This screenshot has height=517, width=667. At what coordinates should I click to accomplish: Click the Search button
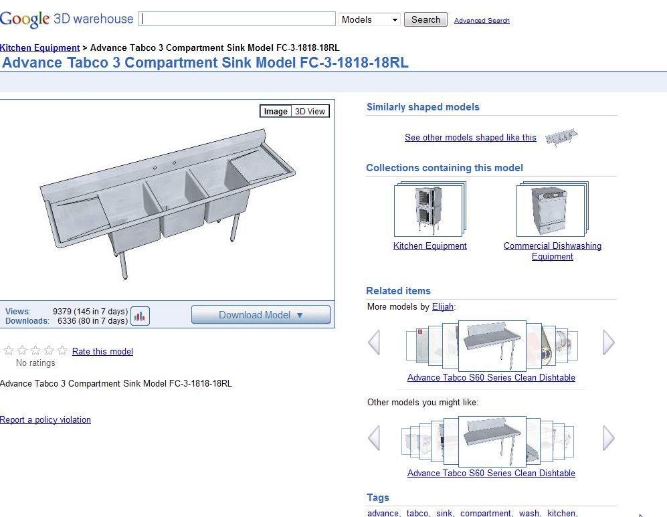[x=425, y=19]
